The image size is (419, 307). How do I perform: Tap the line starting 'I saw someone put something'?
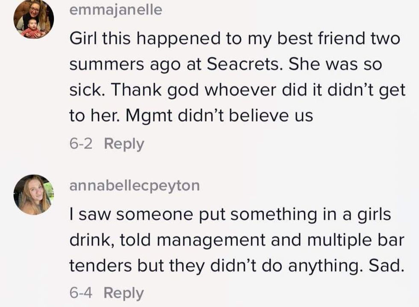click(x=230, y=215)
